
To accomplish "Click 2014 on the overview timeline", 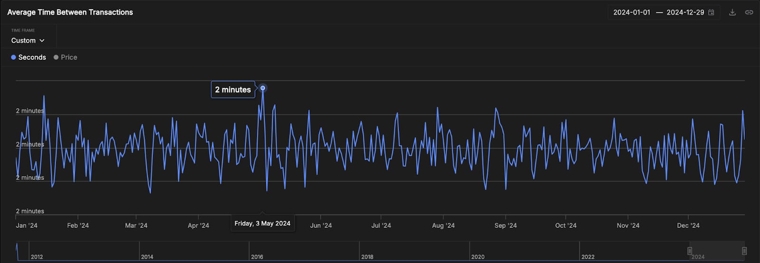I will coord(147,257).
